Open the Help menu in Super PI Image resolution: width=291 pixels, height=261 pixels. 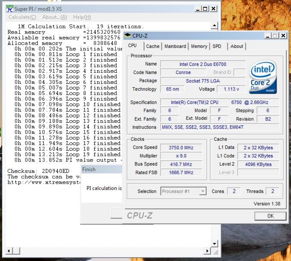82,17
